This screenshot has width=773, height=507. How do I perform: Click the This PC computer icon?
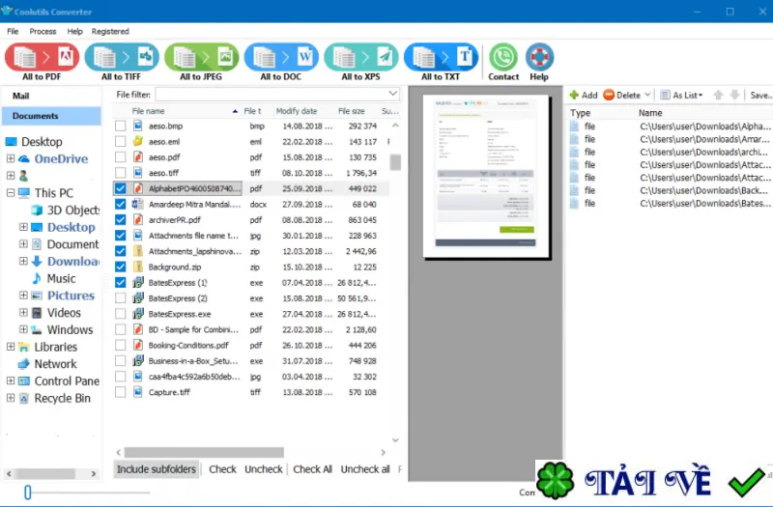coord(24,192)
